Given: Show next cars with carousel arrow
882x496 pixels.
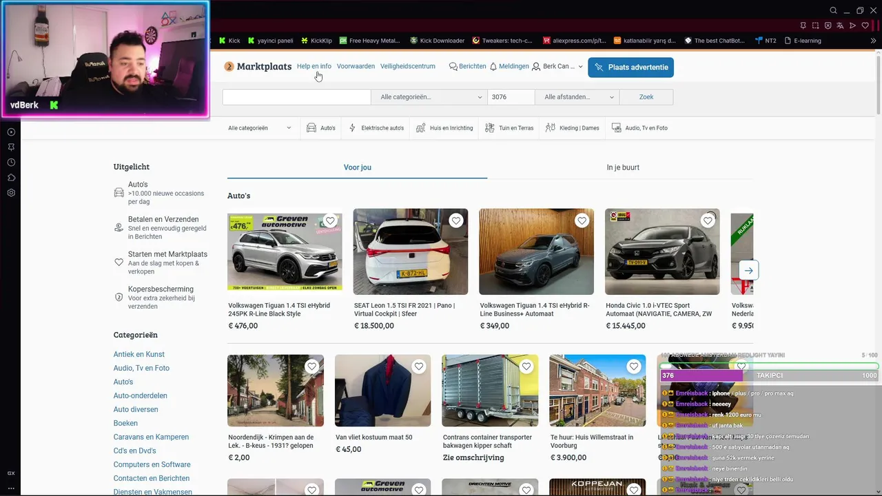Looking at the screenshot, I should [748, 270].
